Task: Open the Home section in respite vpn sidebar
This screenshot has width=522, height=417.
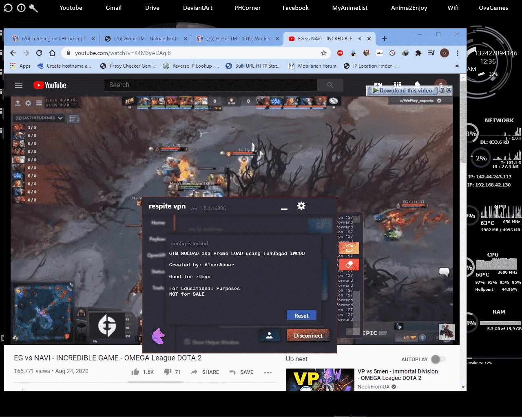Action: 158,222
